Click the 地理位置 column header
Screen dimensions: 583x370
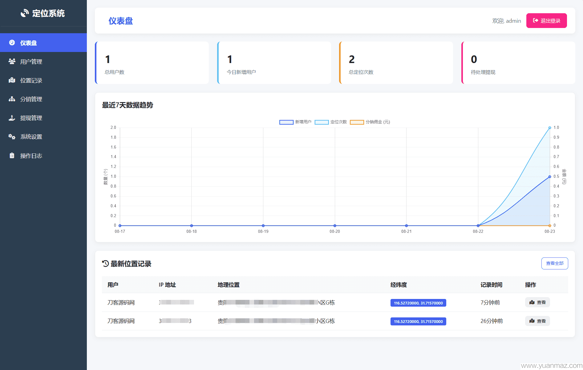[x=229, y=285]
